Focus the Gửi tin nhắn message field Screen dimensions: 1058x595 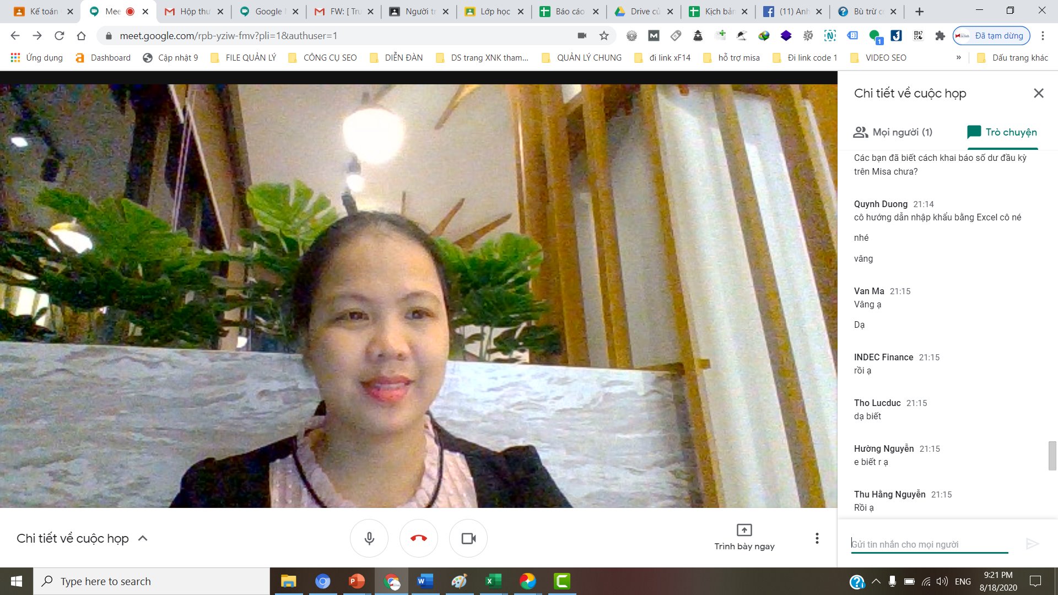(x=929, y=544)
